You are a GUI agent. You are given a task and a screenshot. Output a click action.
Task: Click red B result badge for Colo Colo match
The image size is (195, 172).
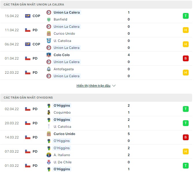[185, 58]
